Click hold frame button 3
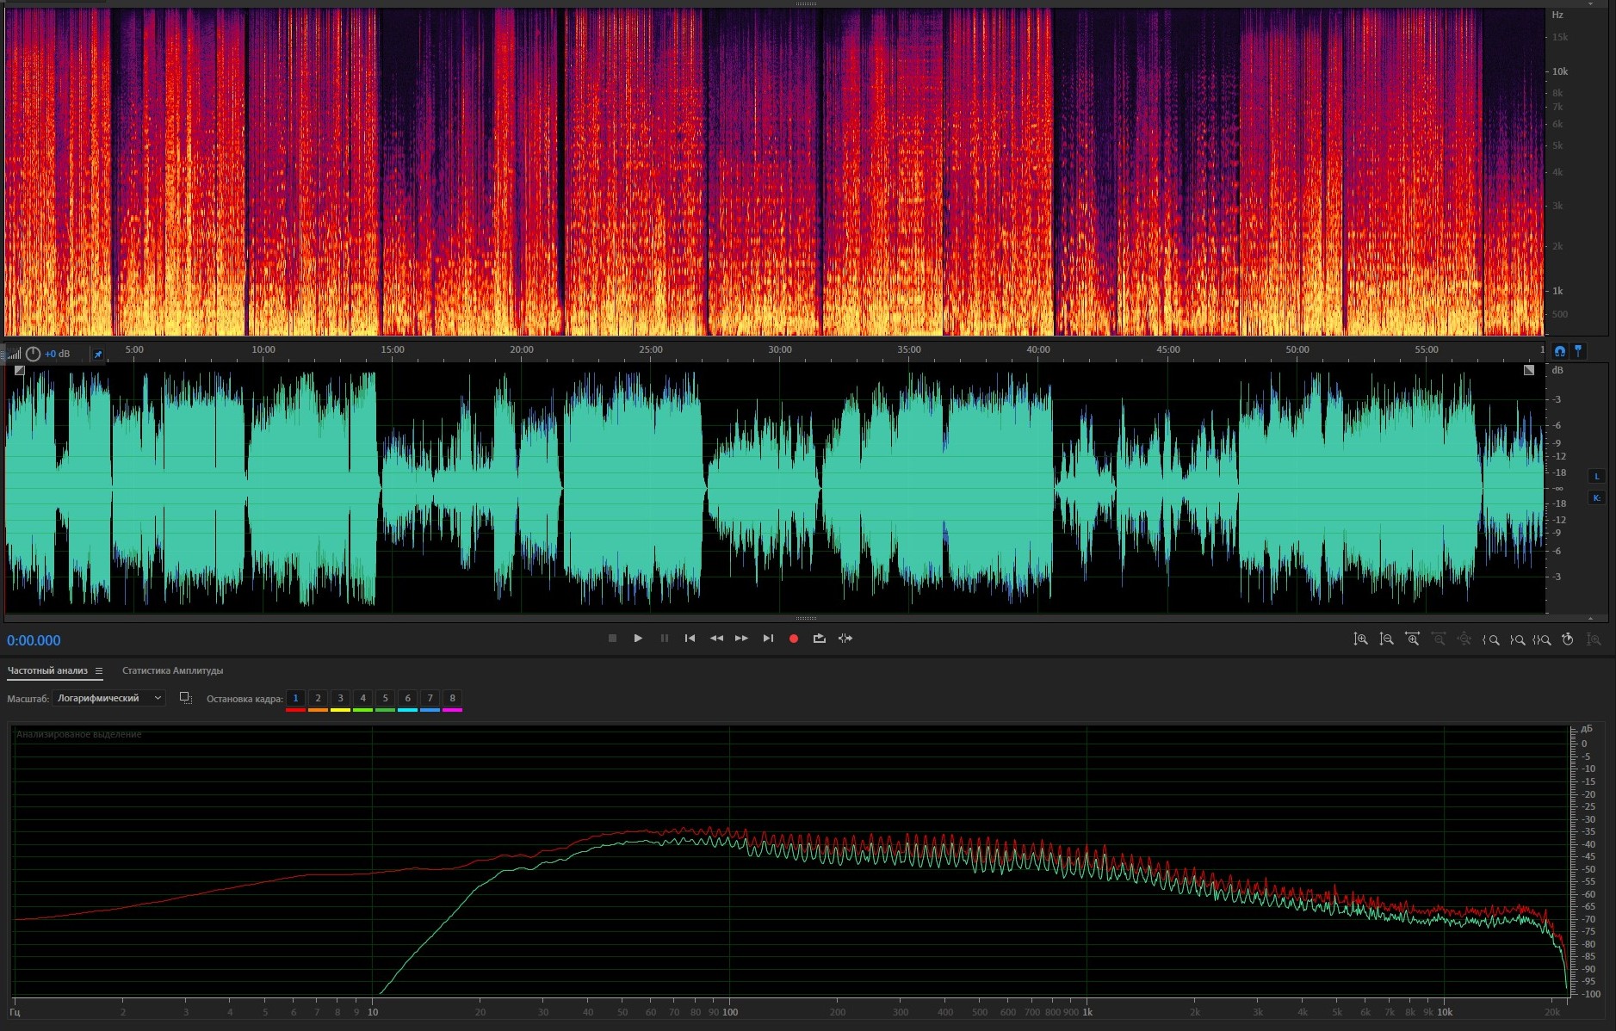 340,698
